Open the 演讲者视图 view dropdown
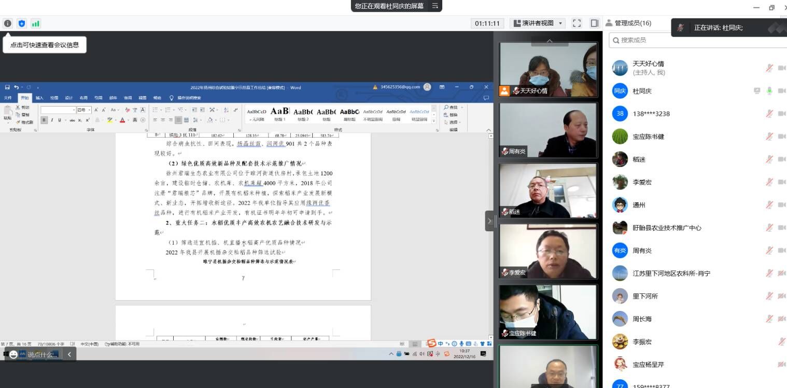The image size is (787, 388). (x=538, y=23)
